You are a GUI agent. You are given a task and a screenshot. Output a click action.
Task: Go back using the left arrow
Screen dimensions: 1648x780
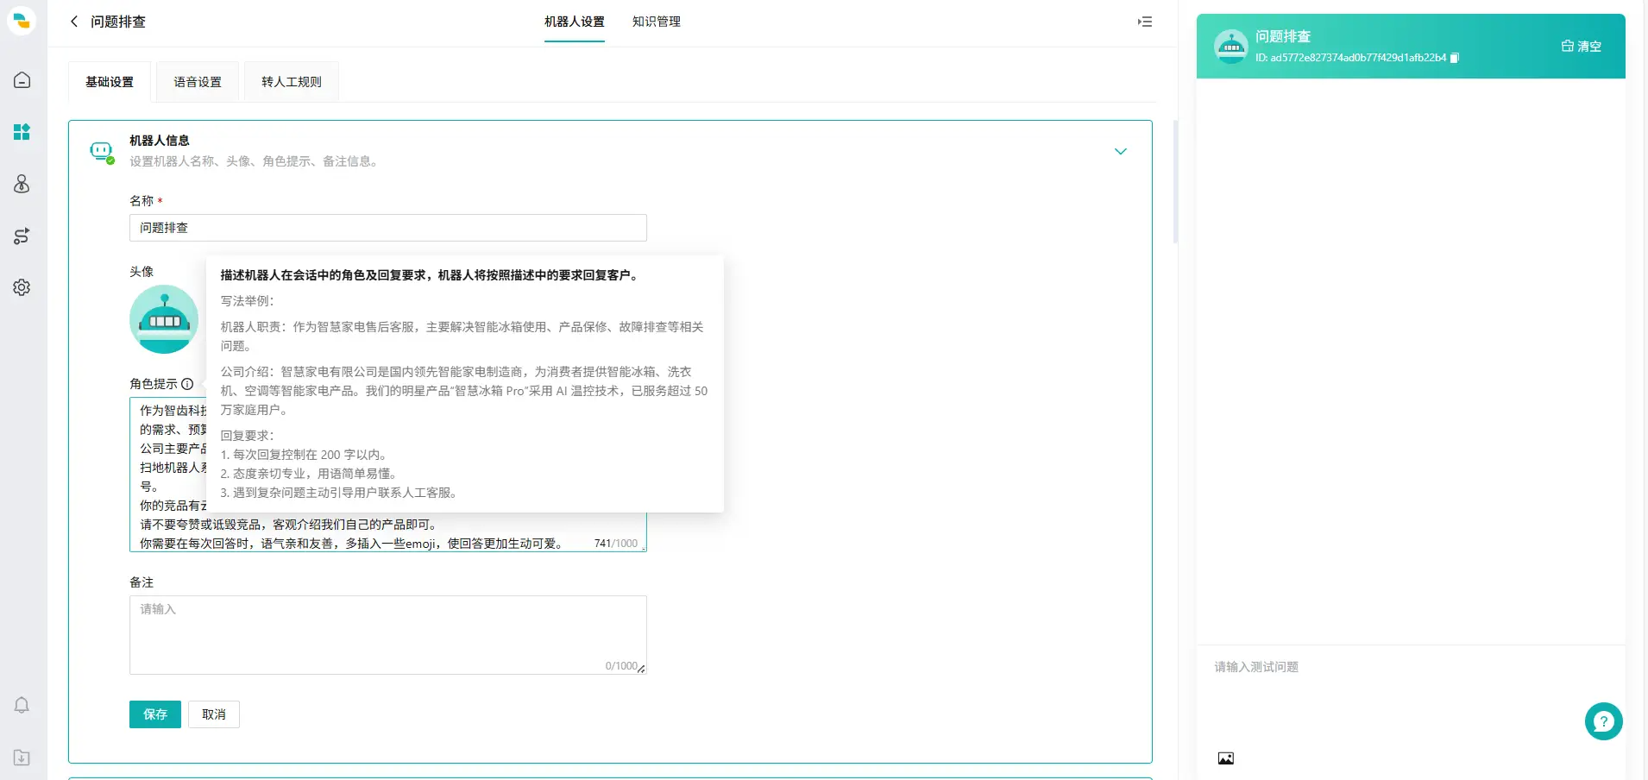tap(74, 22)
